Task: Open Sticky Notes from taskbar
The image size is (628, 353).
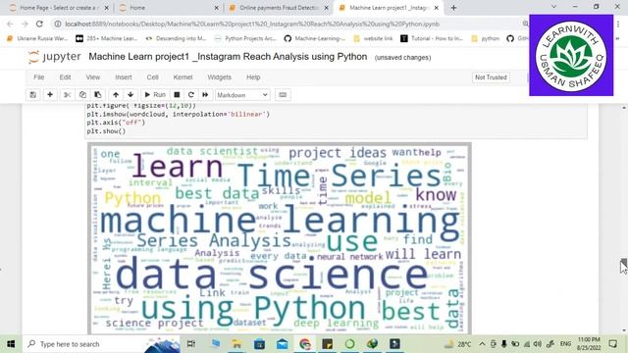Action: 327,344
